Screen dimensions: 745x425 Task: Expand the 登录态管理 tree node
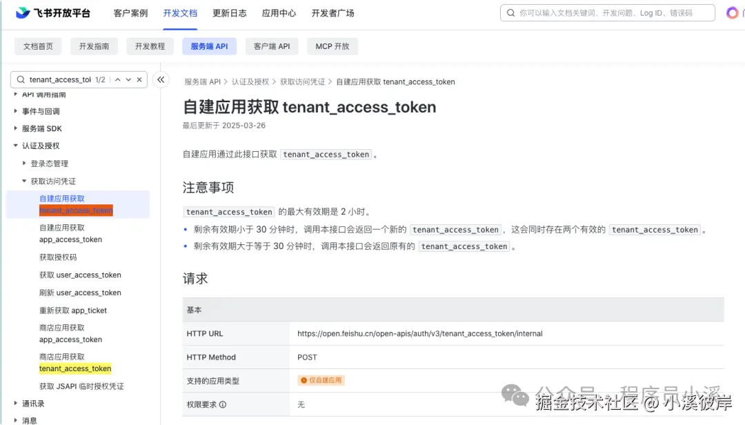24,163
